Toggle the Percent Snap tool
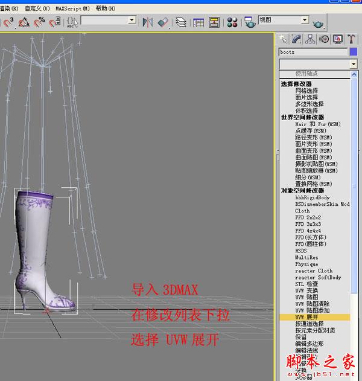Screen dimensions: 362x381 pyautogui.click(x=39, y=22)
